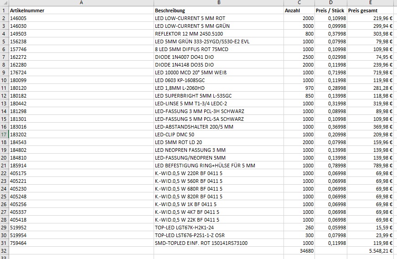This screenshot has height=259, width=397.
Task: Select column B header
Action: (219, 3)
